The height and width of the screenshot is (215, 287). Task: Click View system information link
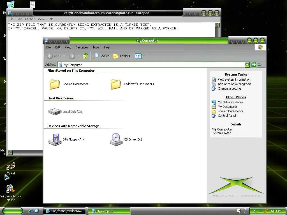(234, 80)
